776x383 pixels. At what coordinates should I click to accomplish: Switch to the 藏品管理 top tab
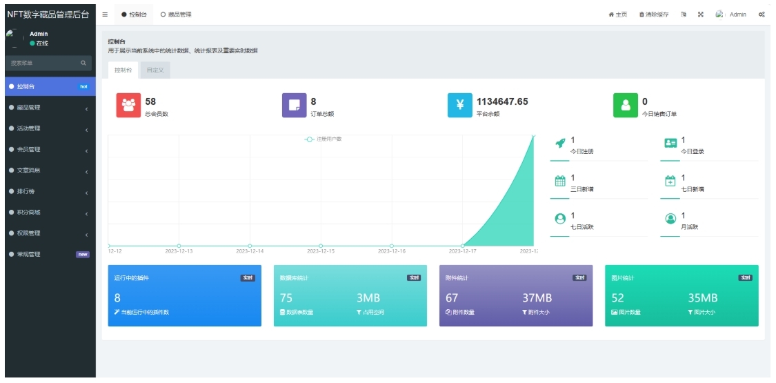[x=176, y=14]
